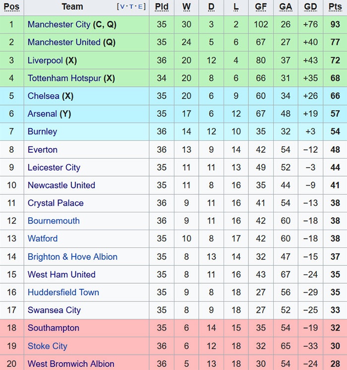Open the Leicester City link
Image resolution: width=347 pixels, height=370 pixels.
(54, 168)
